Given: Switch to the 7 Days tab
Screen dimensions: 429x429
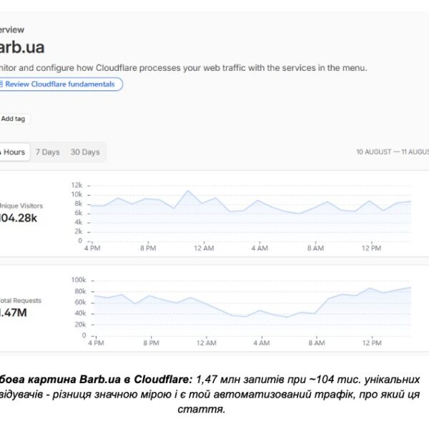Looking at the screenshot, I should click(48, 152).
